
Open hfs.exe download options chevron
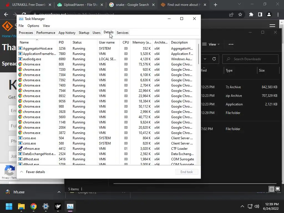point(59,192)
